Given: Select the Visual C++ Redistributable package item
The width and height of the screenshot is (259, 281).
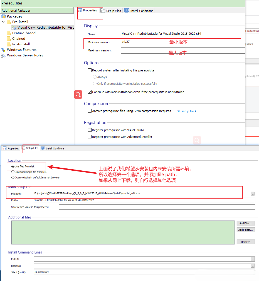Looking at the screenshot, I should pyautogui.click(x=43, y=28).
